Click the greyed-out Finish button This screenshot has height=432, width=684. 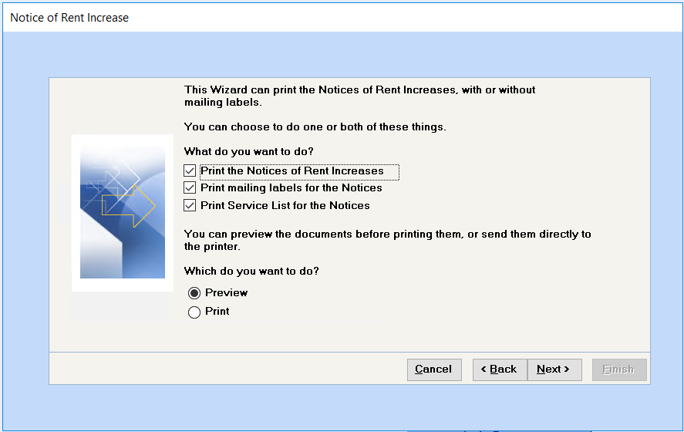coord(619,370)
